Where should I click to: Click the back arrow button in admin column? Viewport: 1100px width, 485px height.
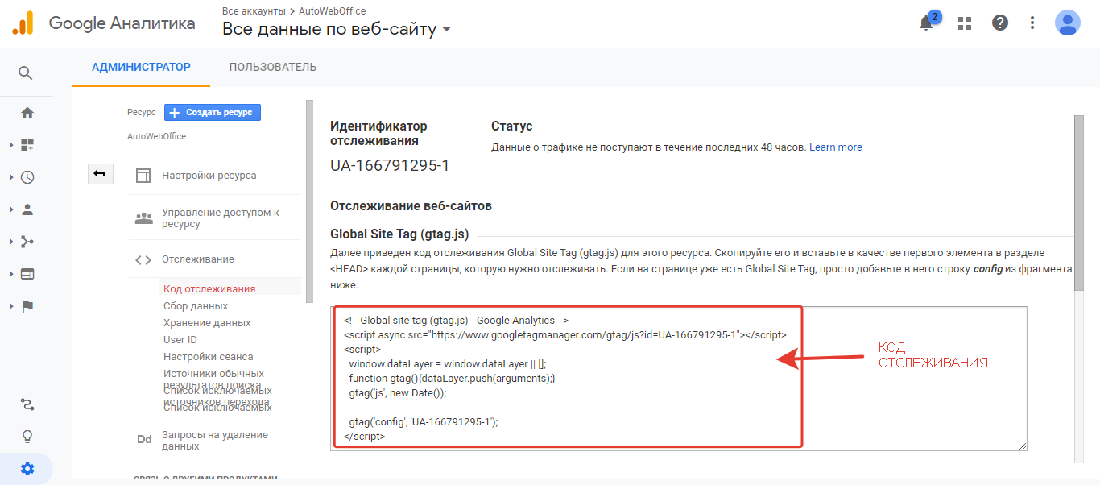click(x=101, y=173)
